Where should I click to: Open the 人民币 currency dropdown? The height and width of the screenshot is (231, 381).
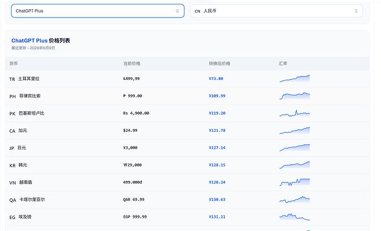point(277,11)
